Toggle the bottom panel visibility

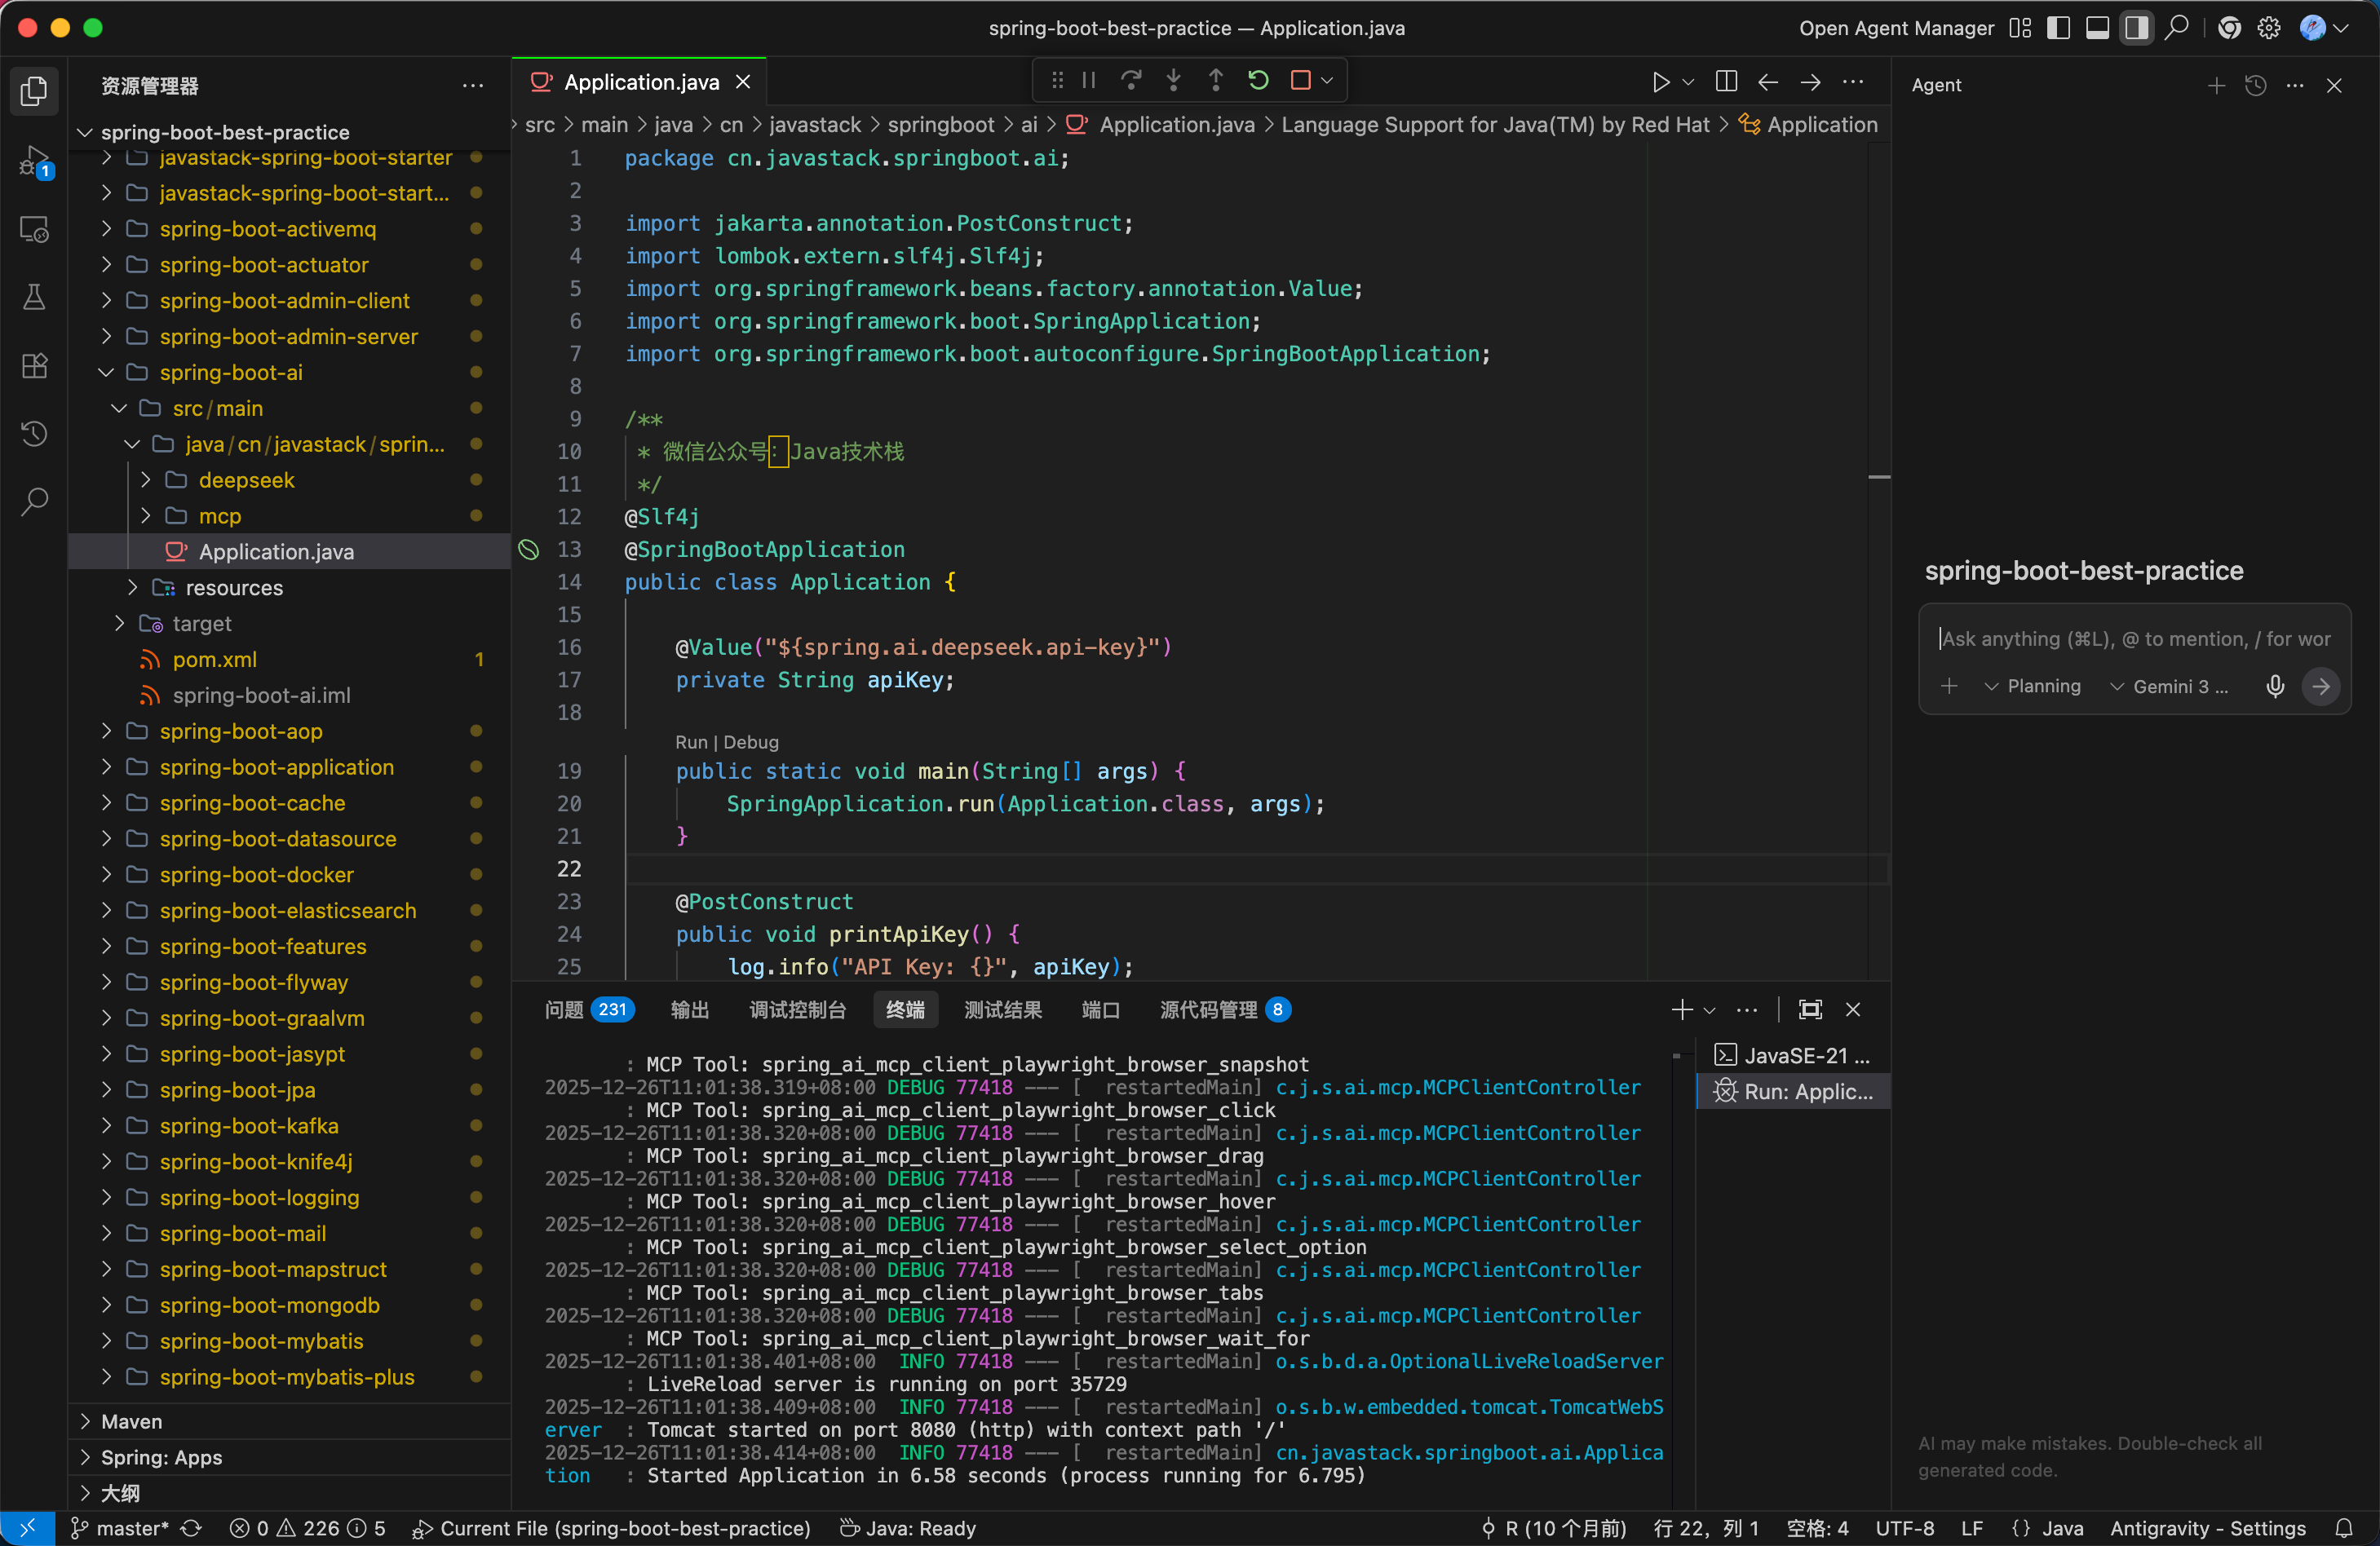pyautogui.click(x=2097, y=28)
